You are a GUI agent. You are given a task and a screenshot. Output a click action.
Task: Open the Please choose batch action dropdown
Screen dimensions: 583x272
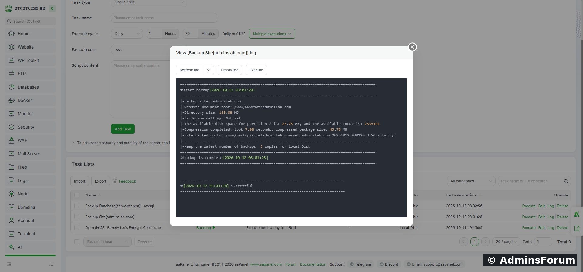click(x=107, y=242)
